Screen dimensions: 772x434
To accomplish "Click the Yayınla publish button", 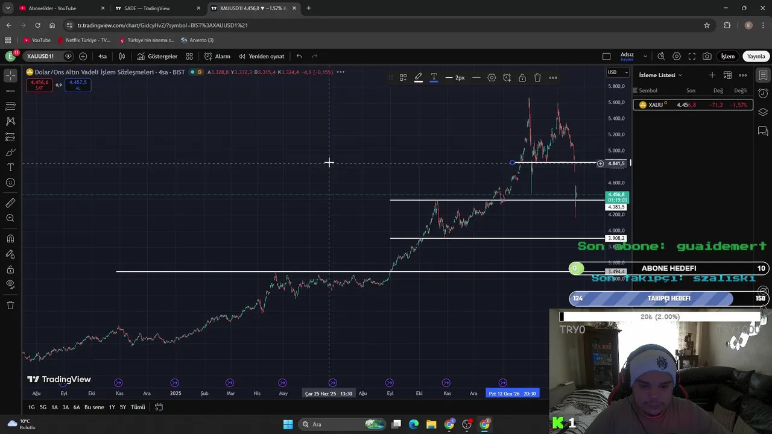I will (756, 56).
